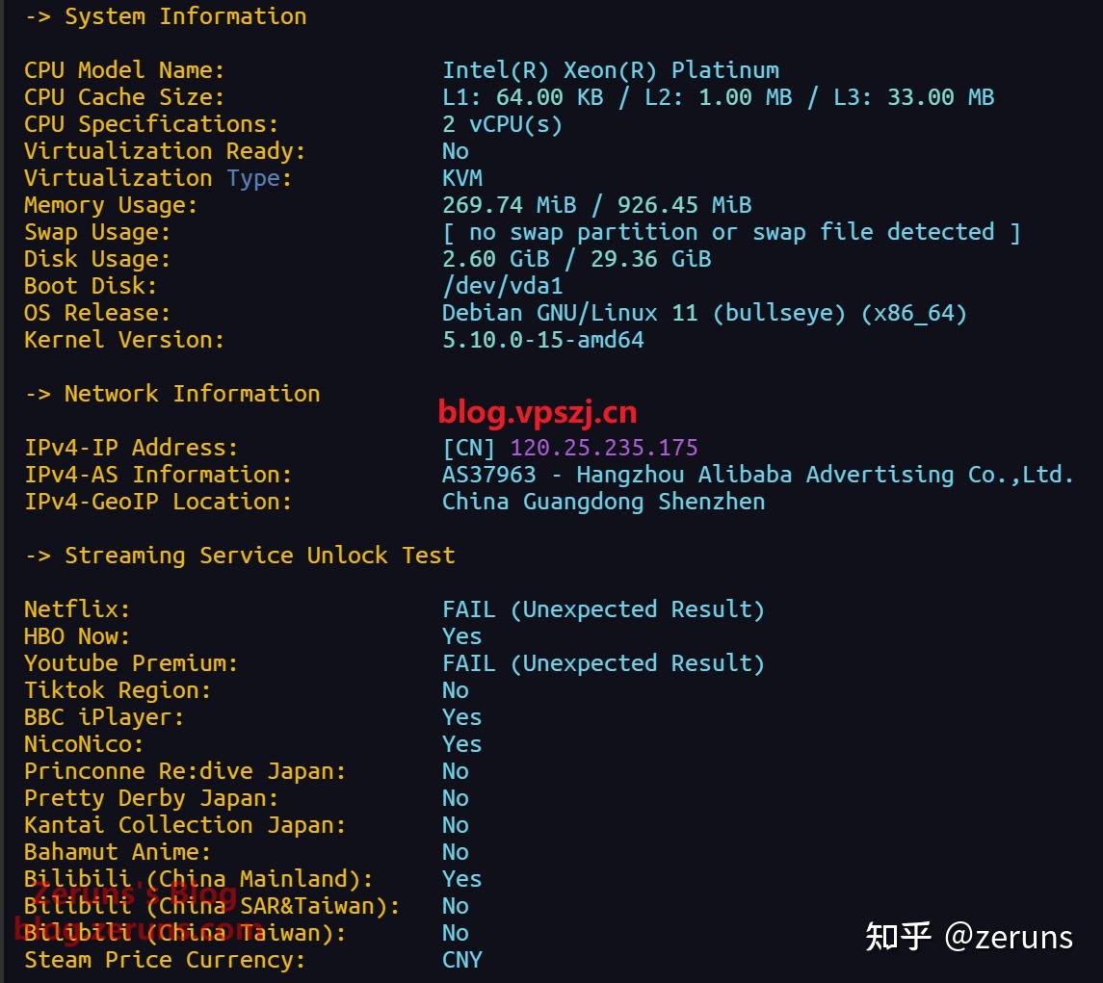The height and width of the screenshot is (983, 1103).
Task: Click the swap usage no-swap message
Action: click(731, 232)
